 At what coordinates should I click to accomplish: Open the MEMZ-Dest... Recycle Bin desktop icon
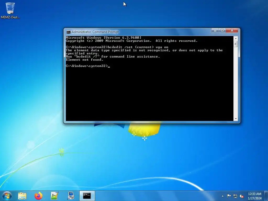pyautogui.click(x=10, y=10)
